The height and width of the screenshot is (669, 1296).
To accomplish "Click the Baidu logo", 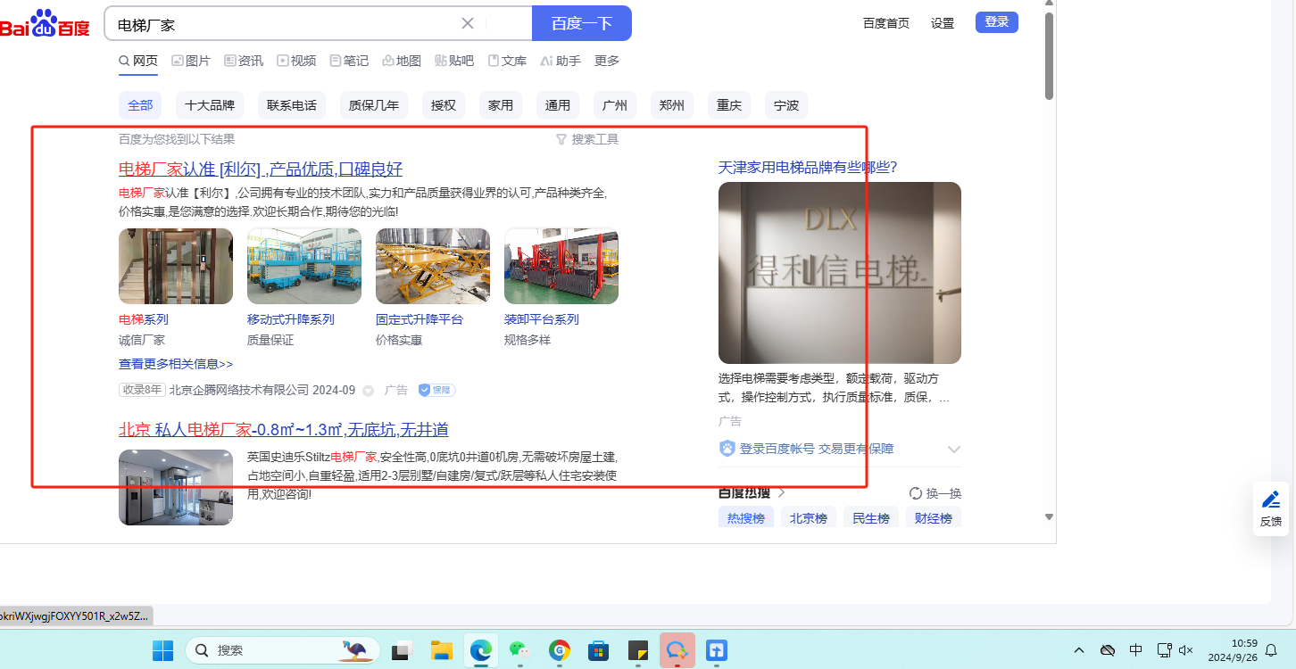I will [45, 24].
